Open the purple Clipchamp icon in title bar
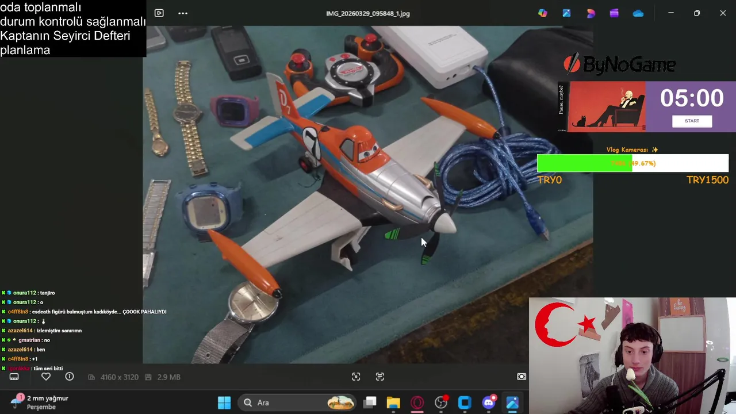Screen dimensions: 736x414 tap(614, 13)
